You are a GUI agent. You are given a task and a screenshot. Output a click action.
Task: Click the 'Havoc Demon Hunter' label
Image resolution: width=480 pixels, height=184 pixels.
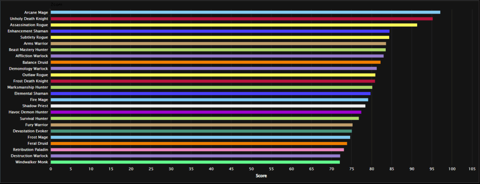pos(29,112)
